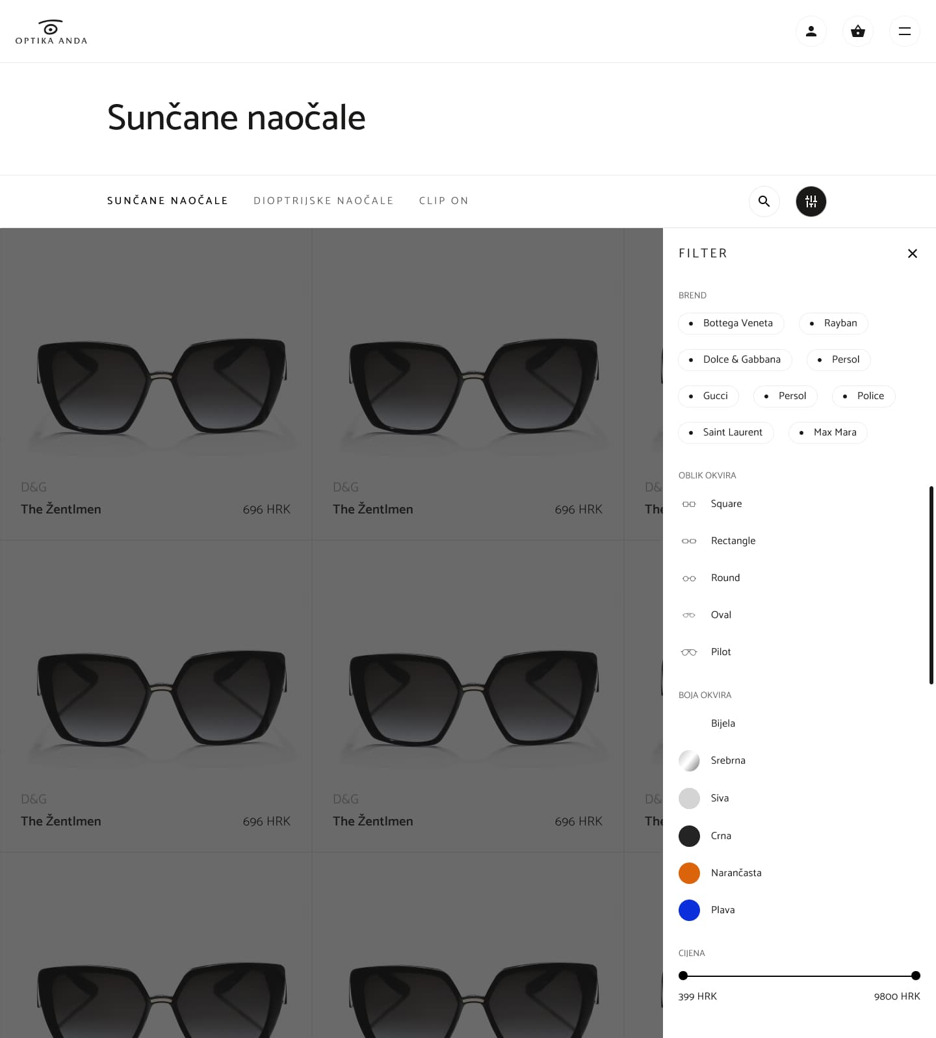Click the Rectangle frame shape icon
Screen dimensions: 936x1038
click(689, 541)
